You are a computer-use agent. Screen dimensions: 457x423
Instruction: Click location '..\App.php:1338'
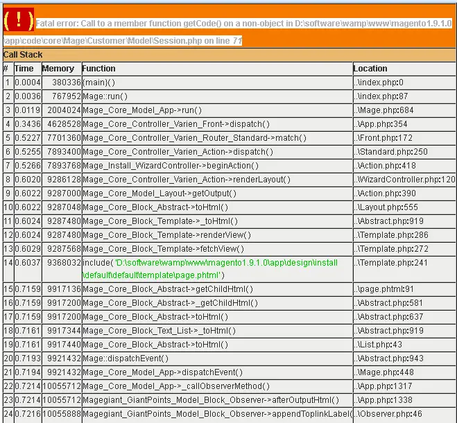click(x=383, y=400)
